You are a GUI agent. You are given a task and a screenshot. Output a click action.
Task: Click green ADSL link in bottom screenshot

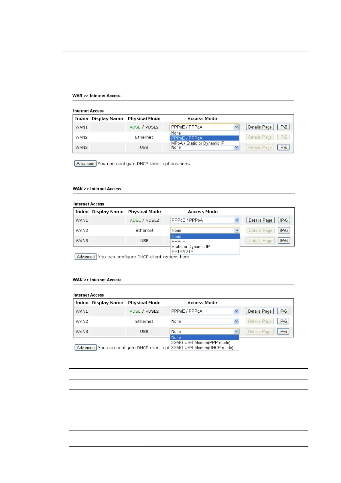[x=135, y=311]
